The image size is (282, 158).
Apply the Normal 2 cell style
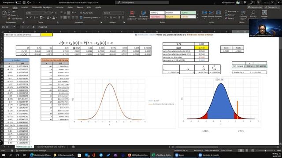click(157, 13)
